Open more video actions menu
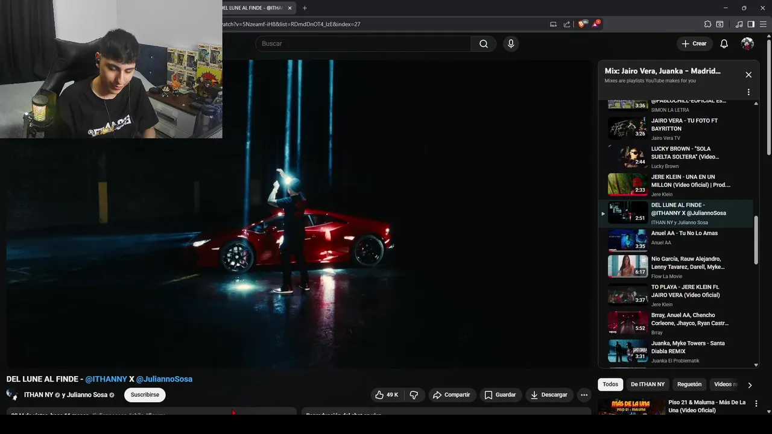 pos(584,395)
